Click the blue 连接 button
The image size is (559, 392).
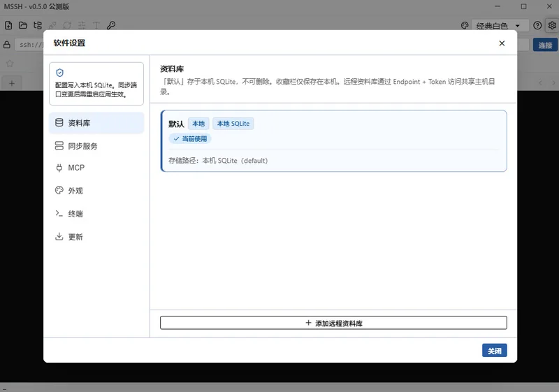545,45
